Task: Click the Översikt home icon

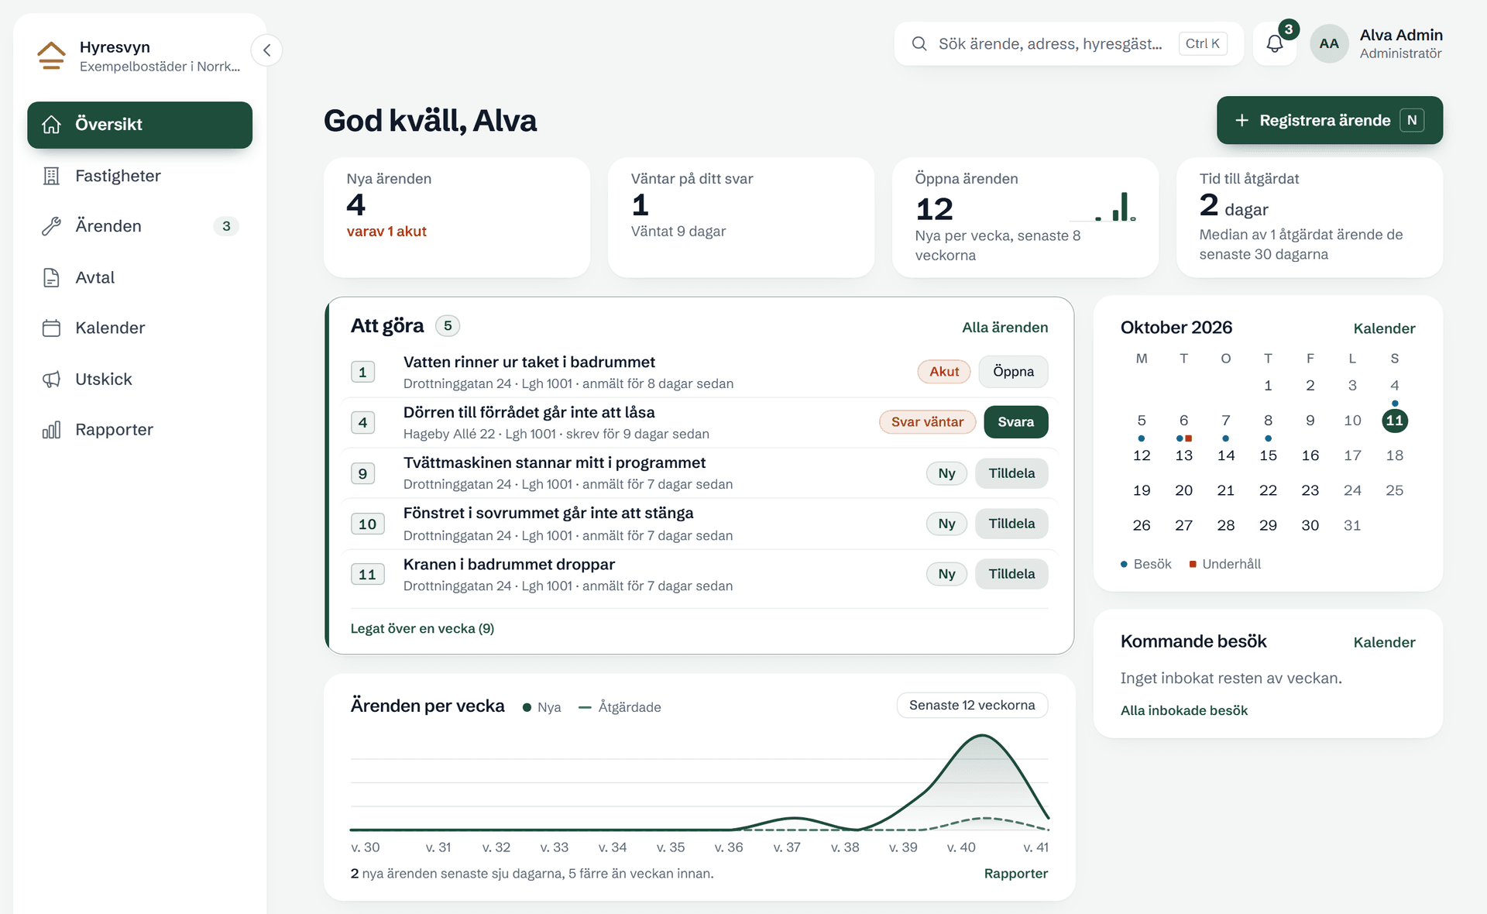Action: pos(51,125)
